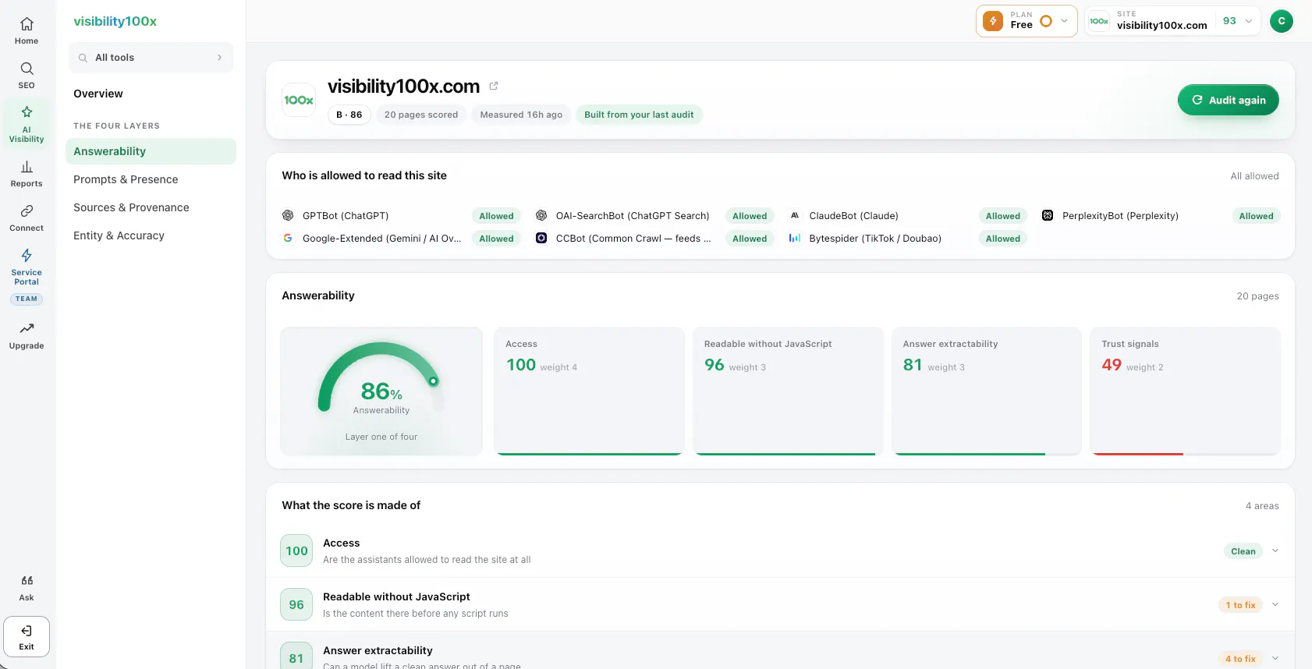Click the B · 86 grade badge
The image size is (1312, 669).
click(x=349, y=115)
